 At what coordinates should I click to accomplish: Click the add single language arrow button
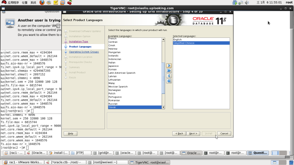(x=169, y=66)
